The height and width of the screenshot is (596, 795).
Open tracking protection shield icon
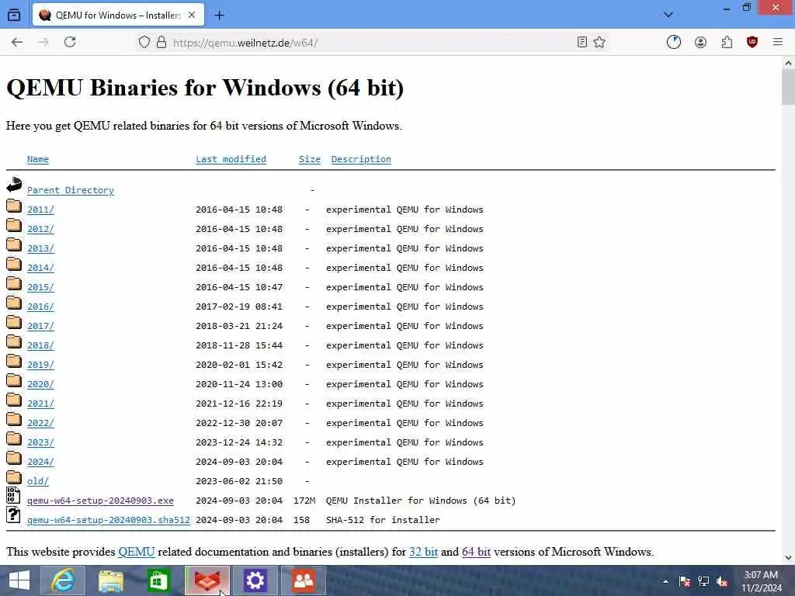click(x=144, y=42)
